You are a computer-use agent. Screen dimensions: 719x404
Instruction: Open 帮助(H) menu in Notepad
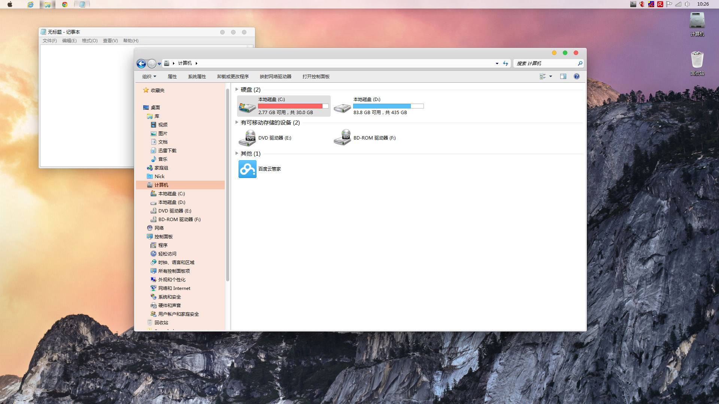pos(131,41)
